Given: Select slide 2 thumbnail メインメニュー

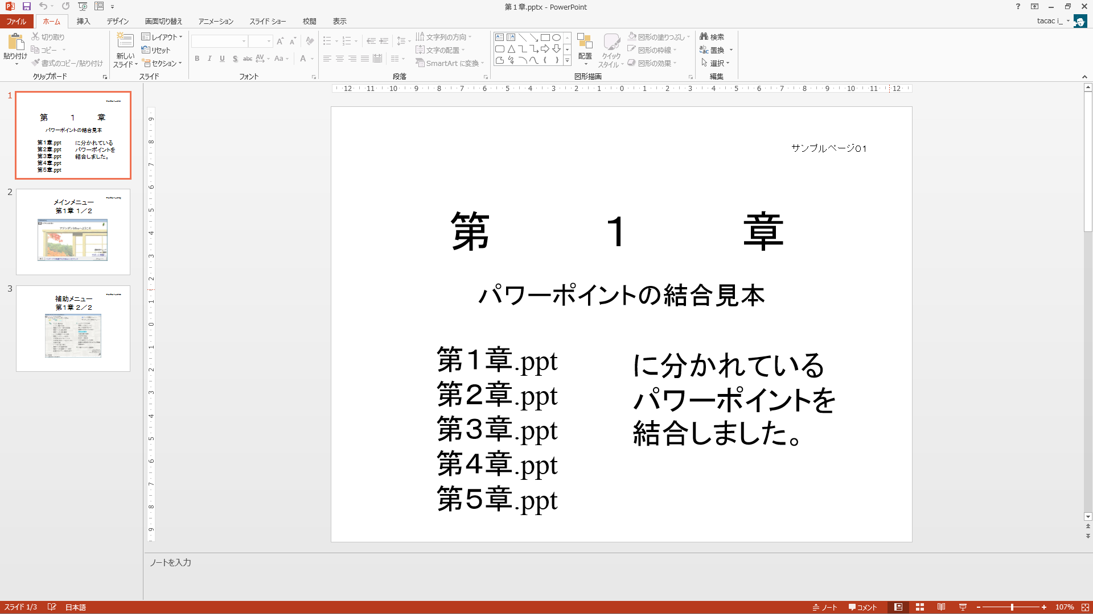Looking at the screenshot, I should [x=73, y=232].
